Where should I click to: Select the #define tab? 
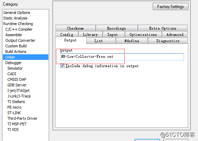pyautogui.click(x=132, y=41)
